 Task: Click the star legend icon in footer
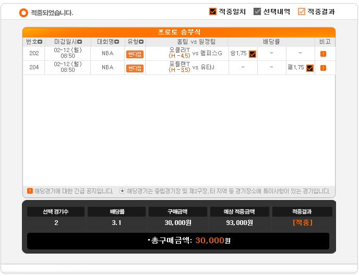point(122,191)
